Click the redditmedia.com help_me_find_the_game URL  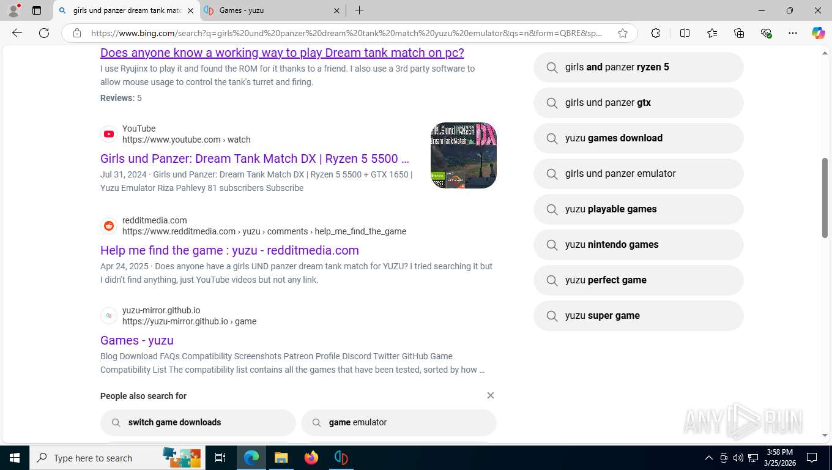(x=264, y=231)
